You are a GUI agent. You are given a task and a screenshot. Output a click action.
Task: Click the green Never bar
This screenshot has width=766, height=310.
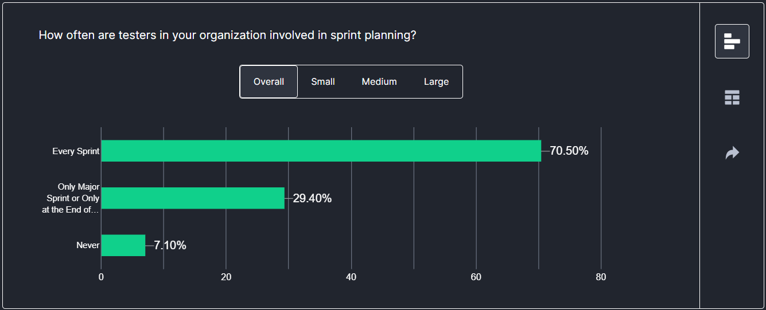click(x=123, y=245)
